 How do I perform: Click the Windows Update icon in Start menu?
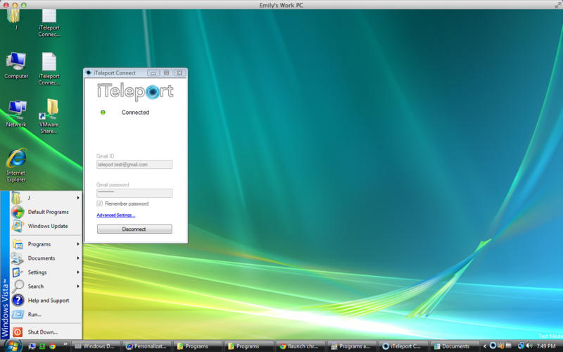(x=18, y=226)
